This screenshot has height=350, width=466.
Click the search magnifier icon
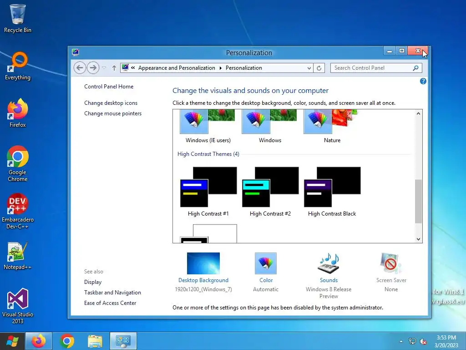[416, 68]
